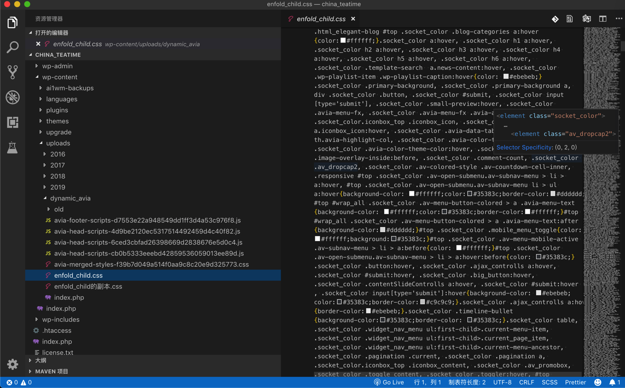Image resolution: width=625 pixels, height=388 pixels.
Task: Expand the ai1wm-backups folder
Action: 153,88
